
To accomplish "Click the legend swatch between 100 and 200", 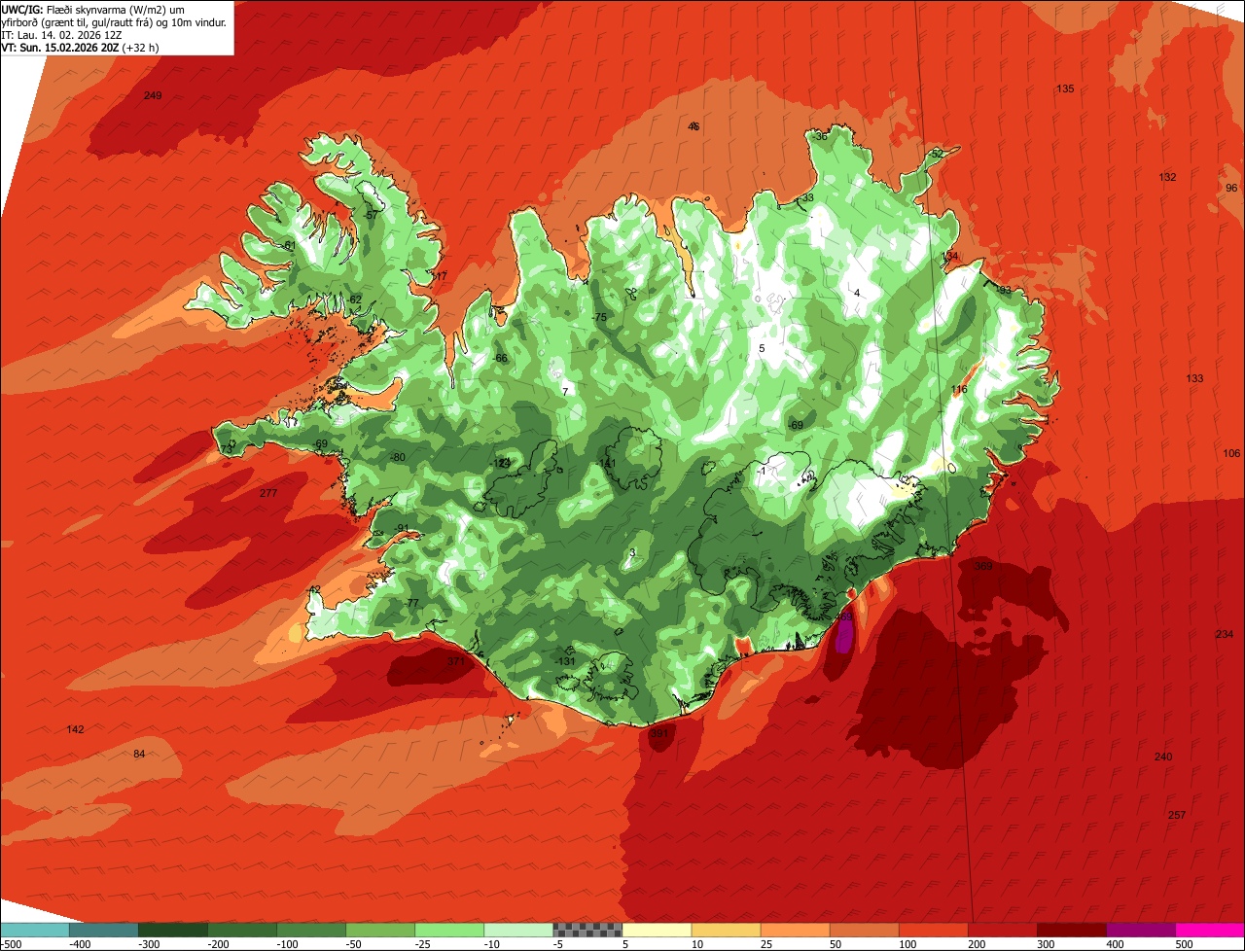I will pyautogui.click(x=933, y=930).
